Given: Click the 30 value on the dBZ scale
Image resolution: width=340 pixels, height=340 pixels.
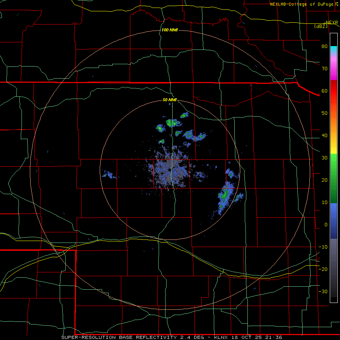Looking at the screenshot, I should pos(325,158).
